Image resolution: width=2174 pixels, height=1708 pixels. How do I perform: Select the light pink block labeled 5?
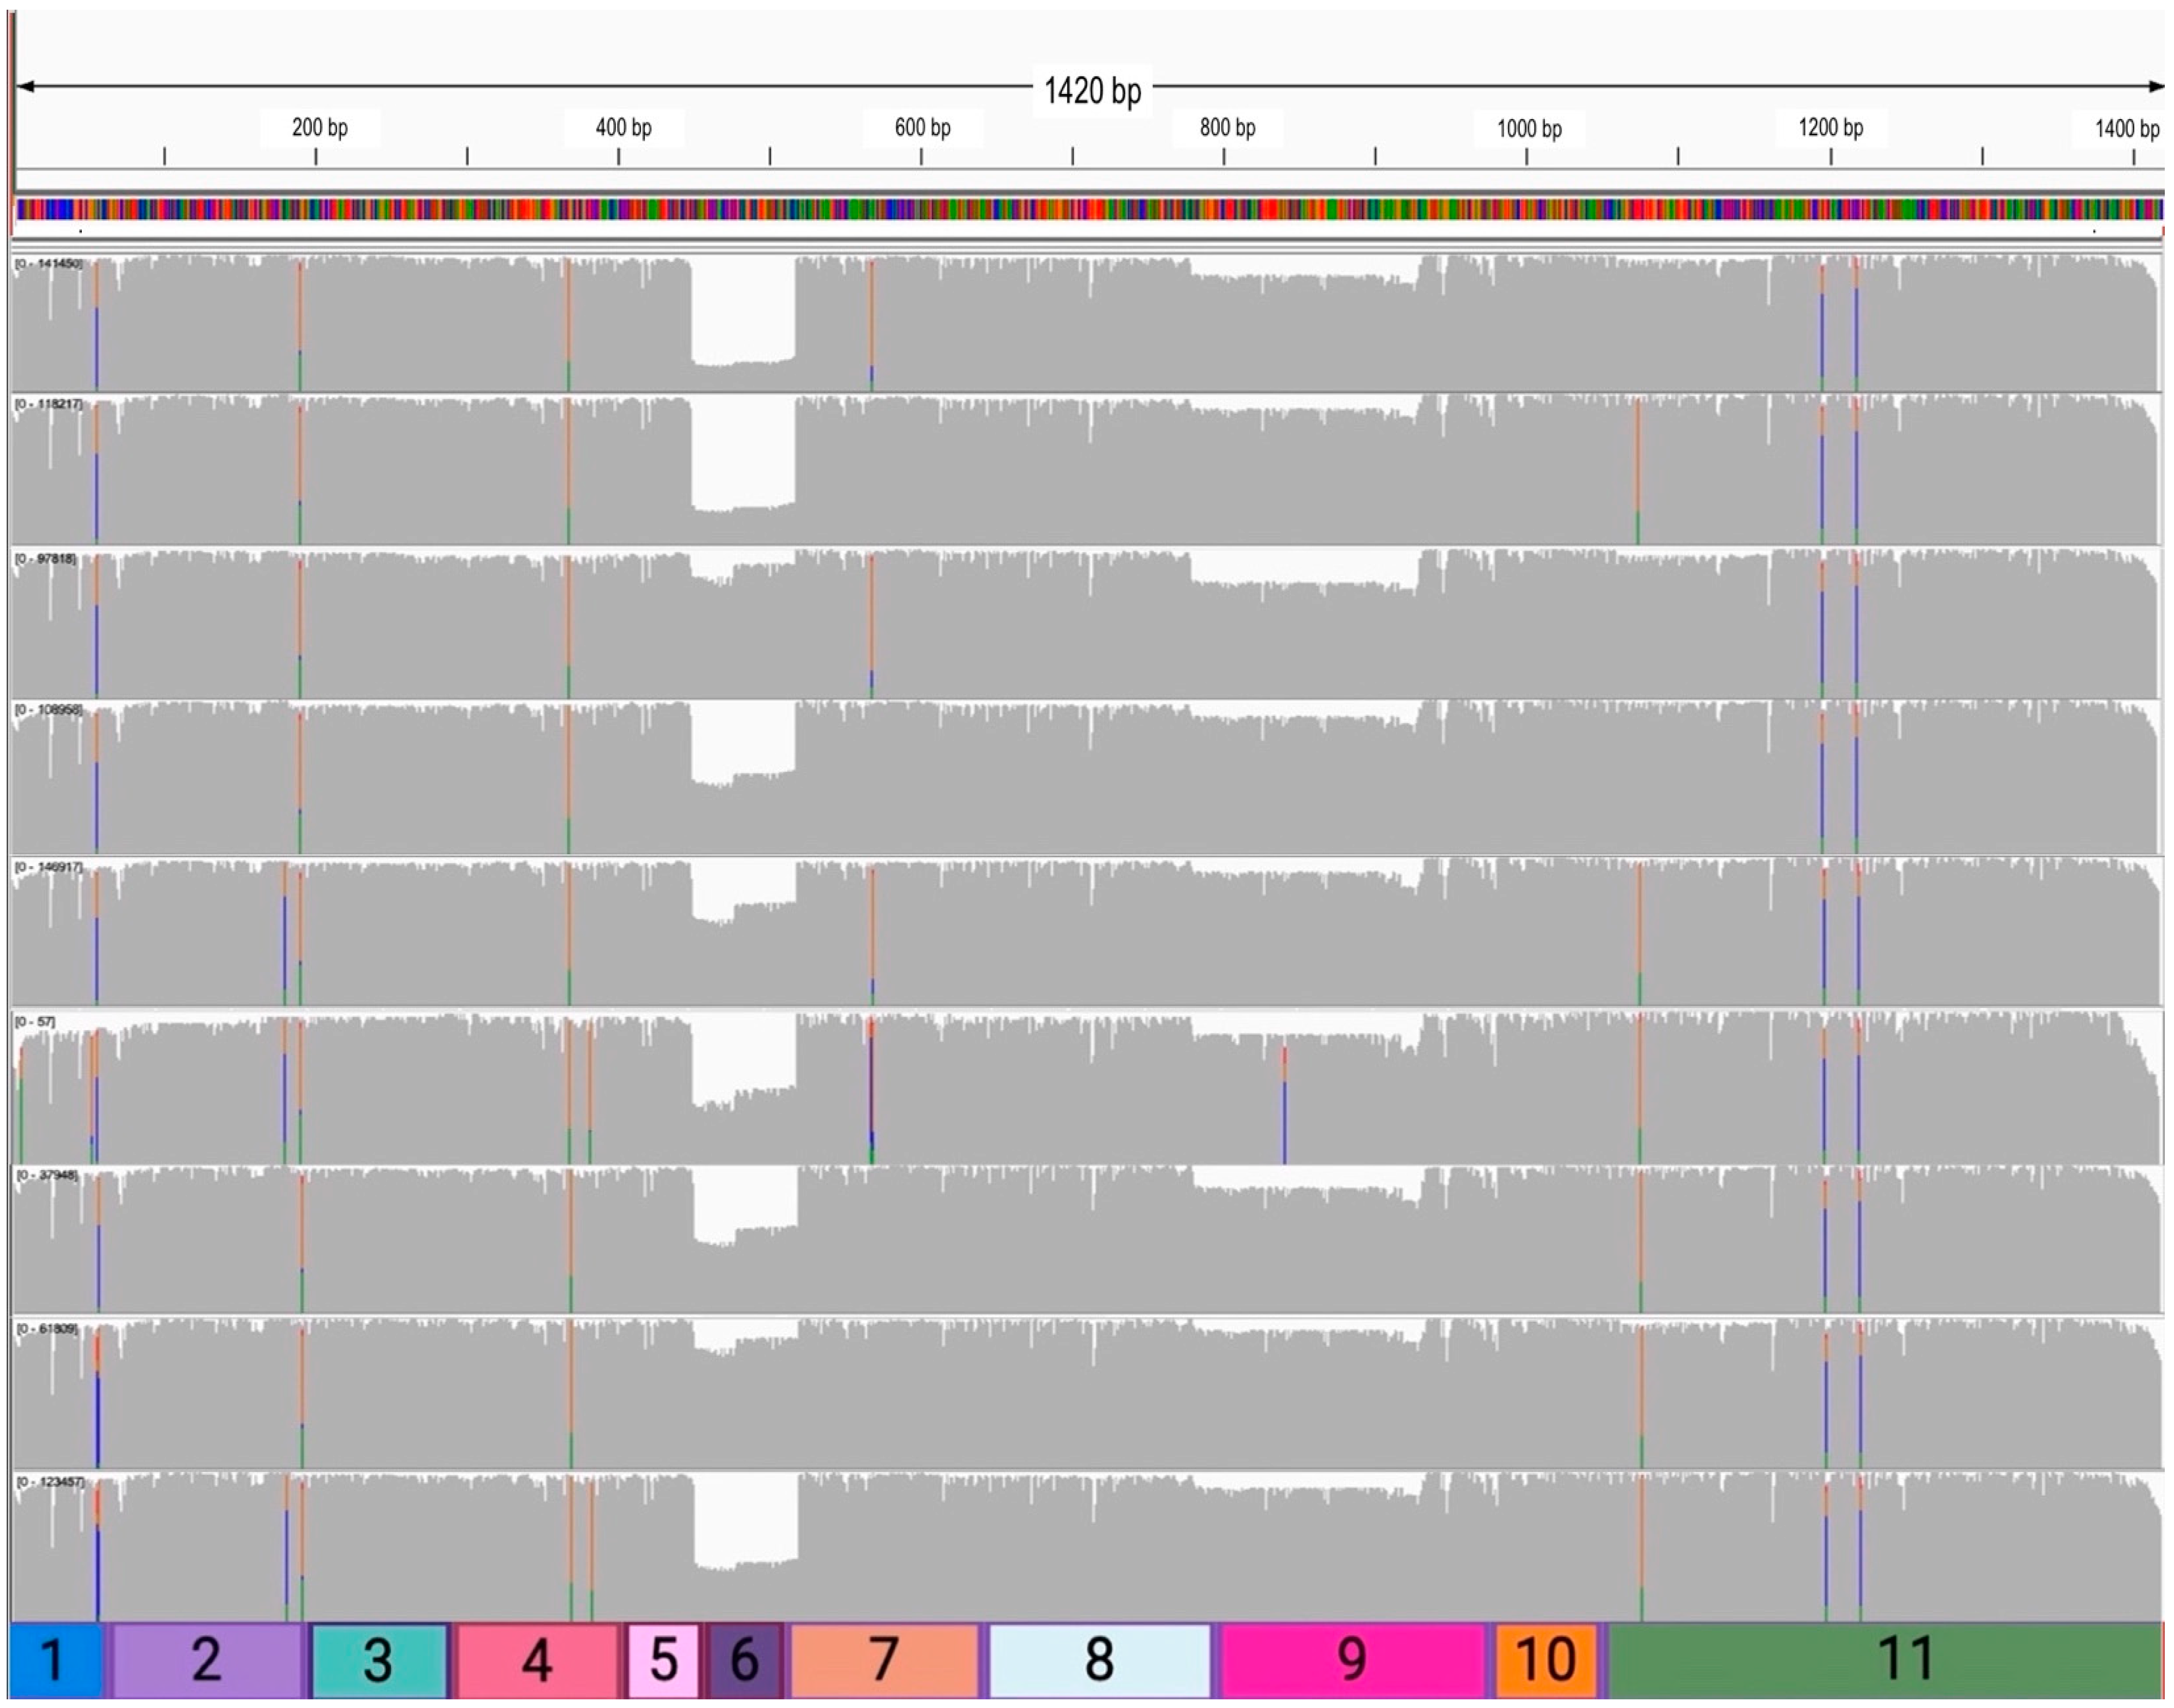tap(663, 1660)
